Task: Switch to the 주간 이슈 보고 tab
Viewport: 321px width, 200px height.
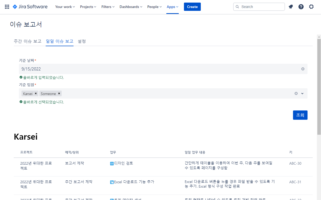Action: tap(27, 41)
